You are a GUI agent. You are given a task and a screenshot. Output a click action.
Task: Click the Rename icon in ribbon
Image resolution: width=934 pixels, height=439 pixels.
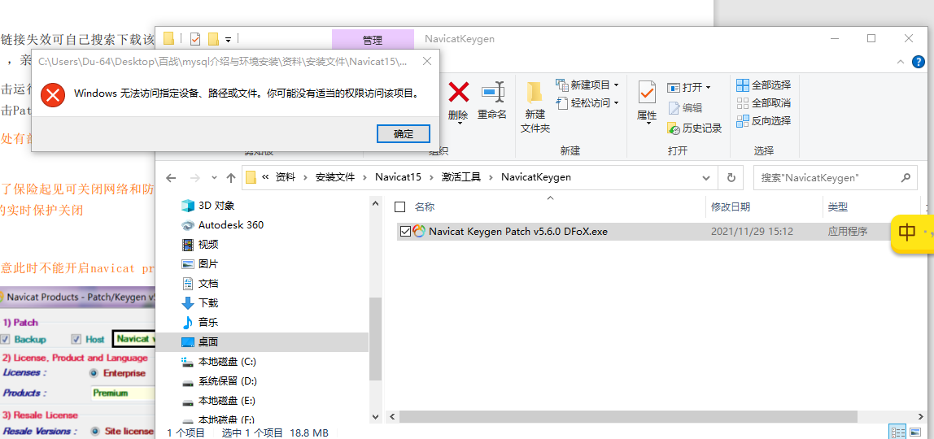[492, 92]
